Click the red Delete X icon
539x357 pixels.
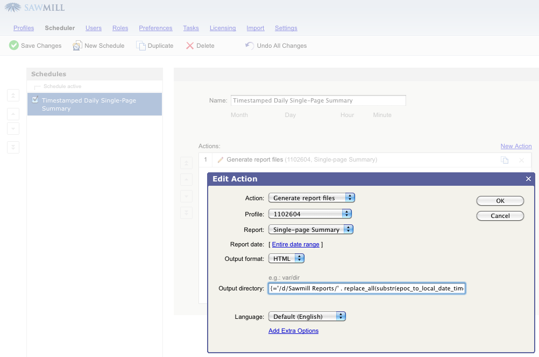click(x=190, y=46)
